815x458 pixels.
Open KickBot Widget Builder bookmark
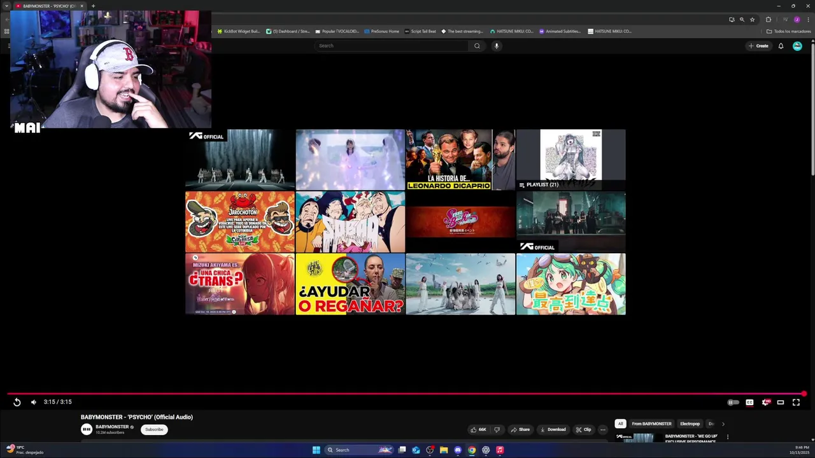pyautogui.click(x=239, y=31)
